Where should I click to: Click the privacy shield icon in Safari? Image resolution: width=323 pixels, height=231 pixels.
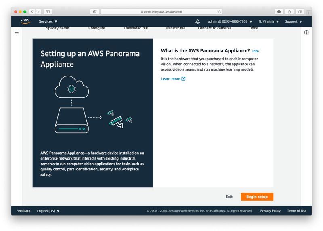94,12
